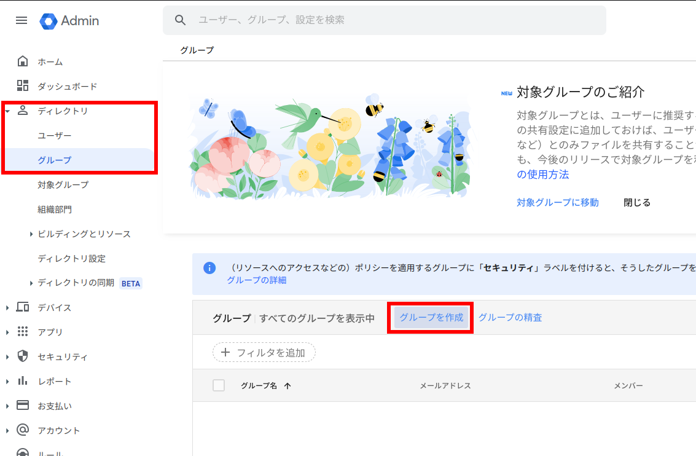This screenshot has height=456, width=696.
Task: Click the Devices icon in sidebar
Action: pyautogui.click(x=23, y=307)
